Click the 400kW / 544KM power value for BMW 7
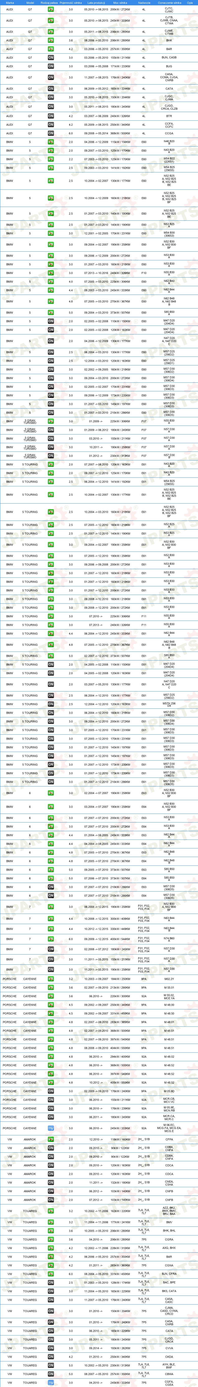The height and width of the screenshot is (1387, 198). click(x=120, y=940)
